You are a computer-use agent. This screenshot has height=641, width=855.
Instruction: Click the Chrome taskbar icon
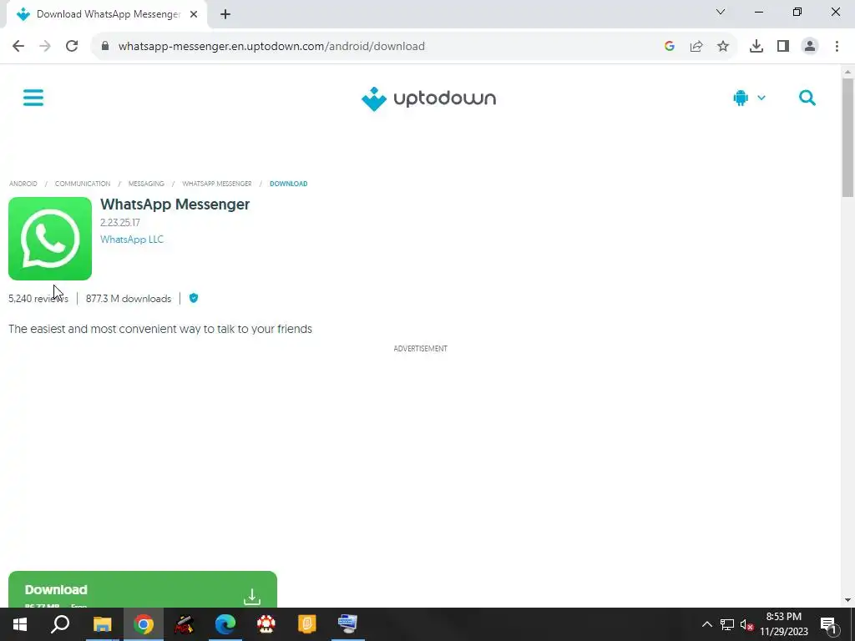(144, 624)
